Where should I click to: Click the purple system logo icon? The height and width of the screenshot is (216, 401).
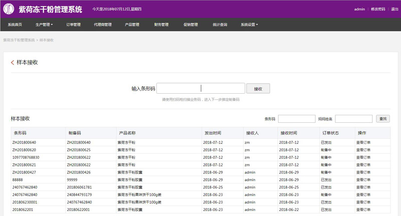coord(9,9)
